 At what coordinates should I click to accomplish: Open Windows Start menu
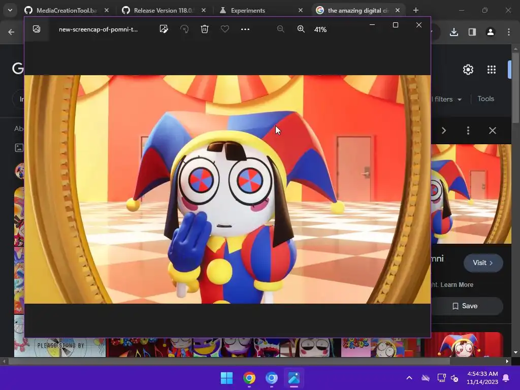[227, 378]
